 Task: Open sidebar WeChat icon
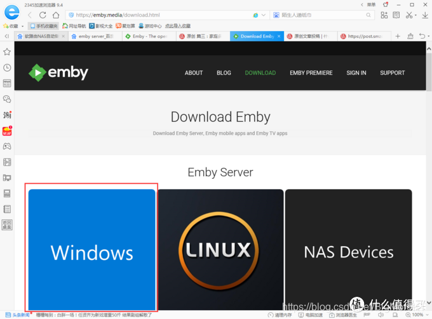point(7,99)
